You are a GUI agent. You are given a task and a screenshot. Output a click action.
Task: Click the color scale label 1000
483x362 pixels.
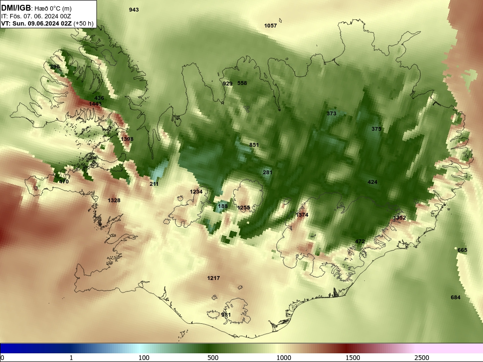point(284,358)
